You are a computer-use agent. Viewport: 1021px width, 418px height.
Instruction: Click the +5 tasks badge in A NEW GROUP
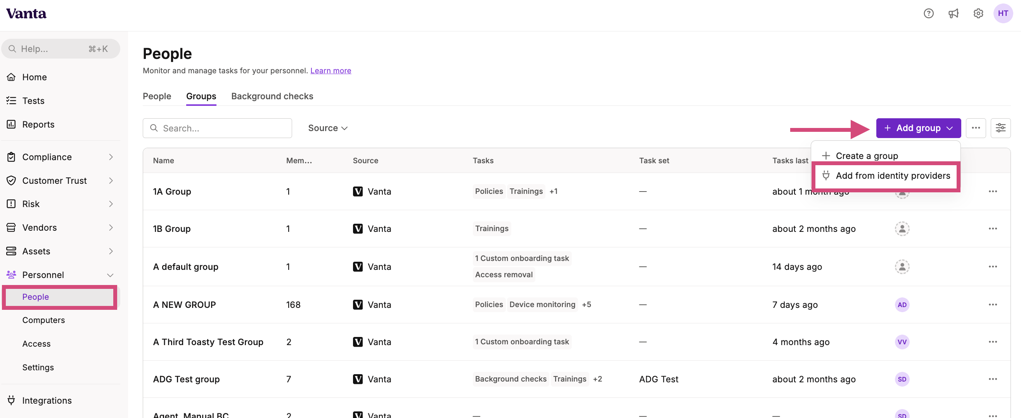point(586,305)
